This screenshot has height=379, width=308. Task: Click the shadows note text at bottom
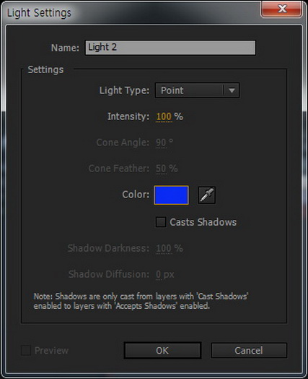tap(141, 301)
